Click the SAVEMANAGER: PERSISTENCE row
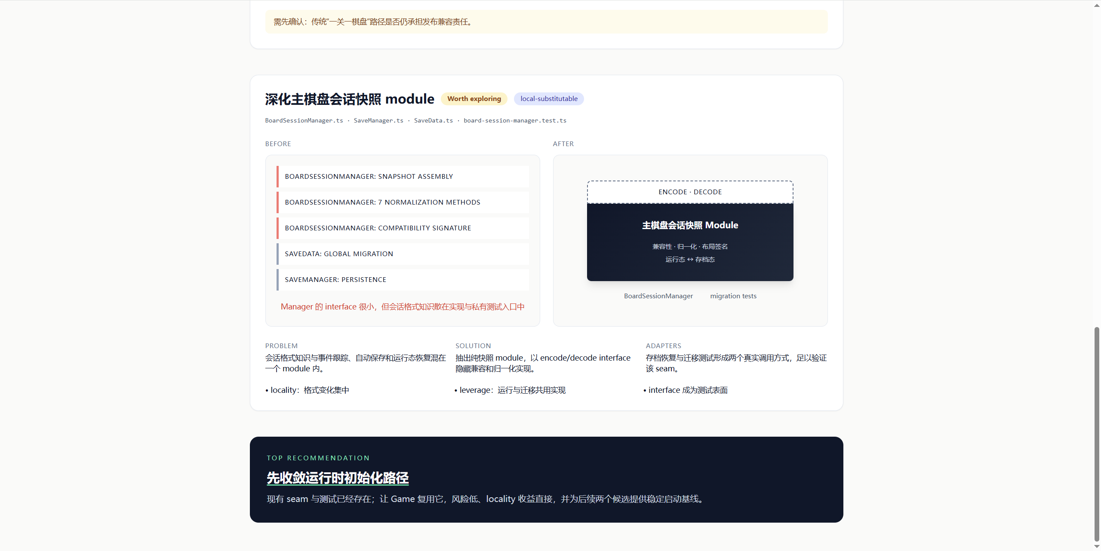Image resolution: width=1101 pixels, height=551 pixels. coord(403,280)
